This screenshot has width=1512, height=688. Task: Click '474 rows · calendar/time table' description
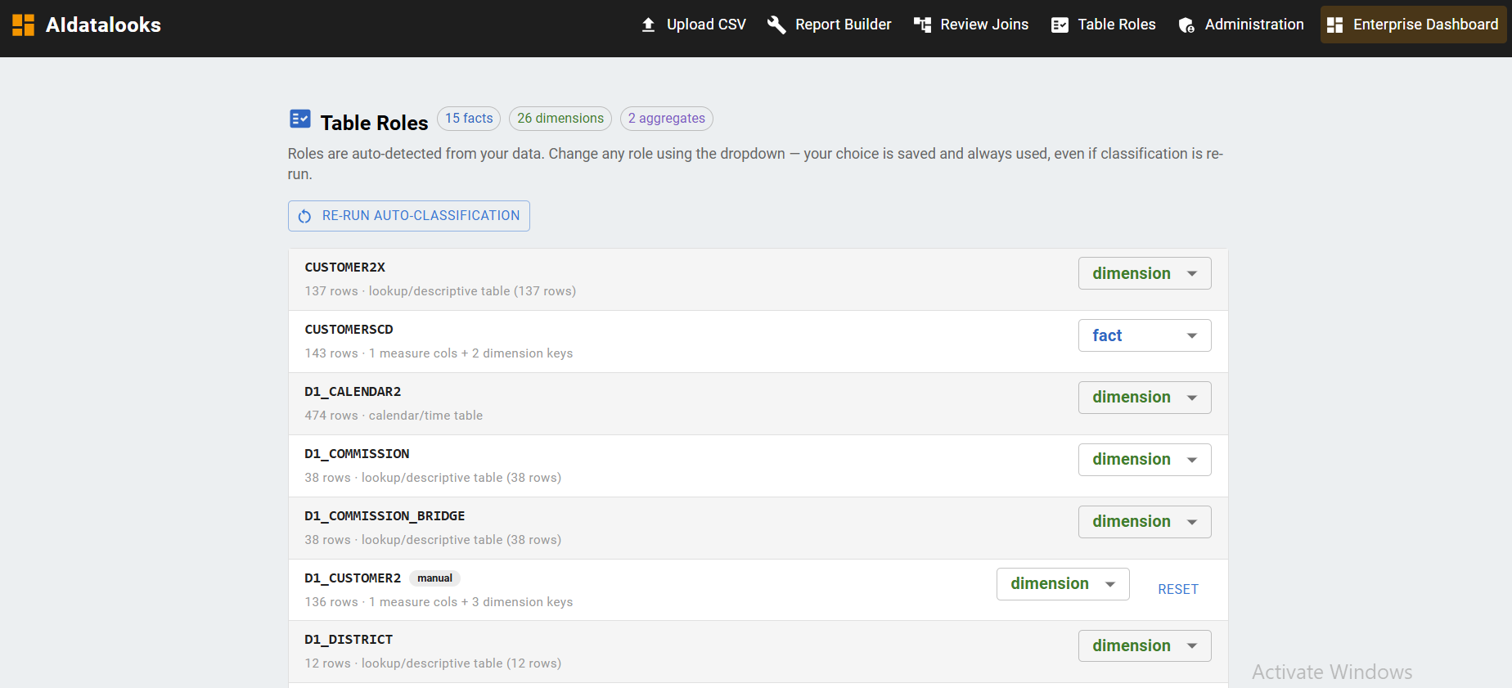pos(394,416)
